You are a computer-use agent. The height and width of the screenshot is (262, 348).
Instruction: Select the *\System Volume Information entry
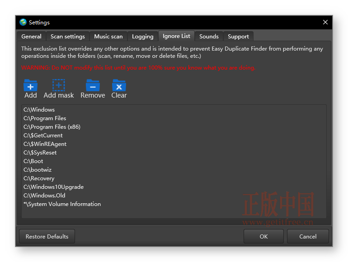174,204
